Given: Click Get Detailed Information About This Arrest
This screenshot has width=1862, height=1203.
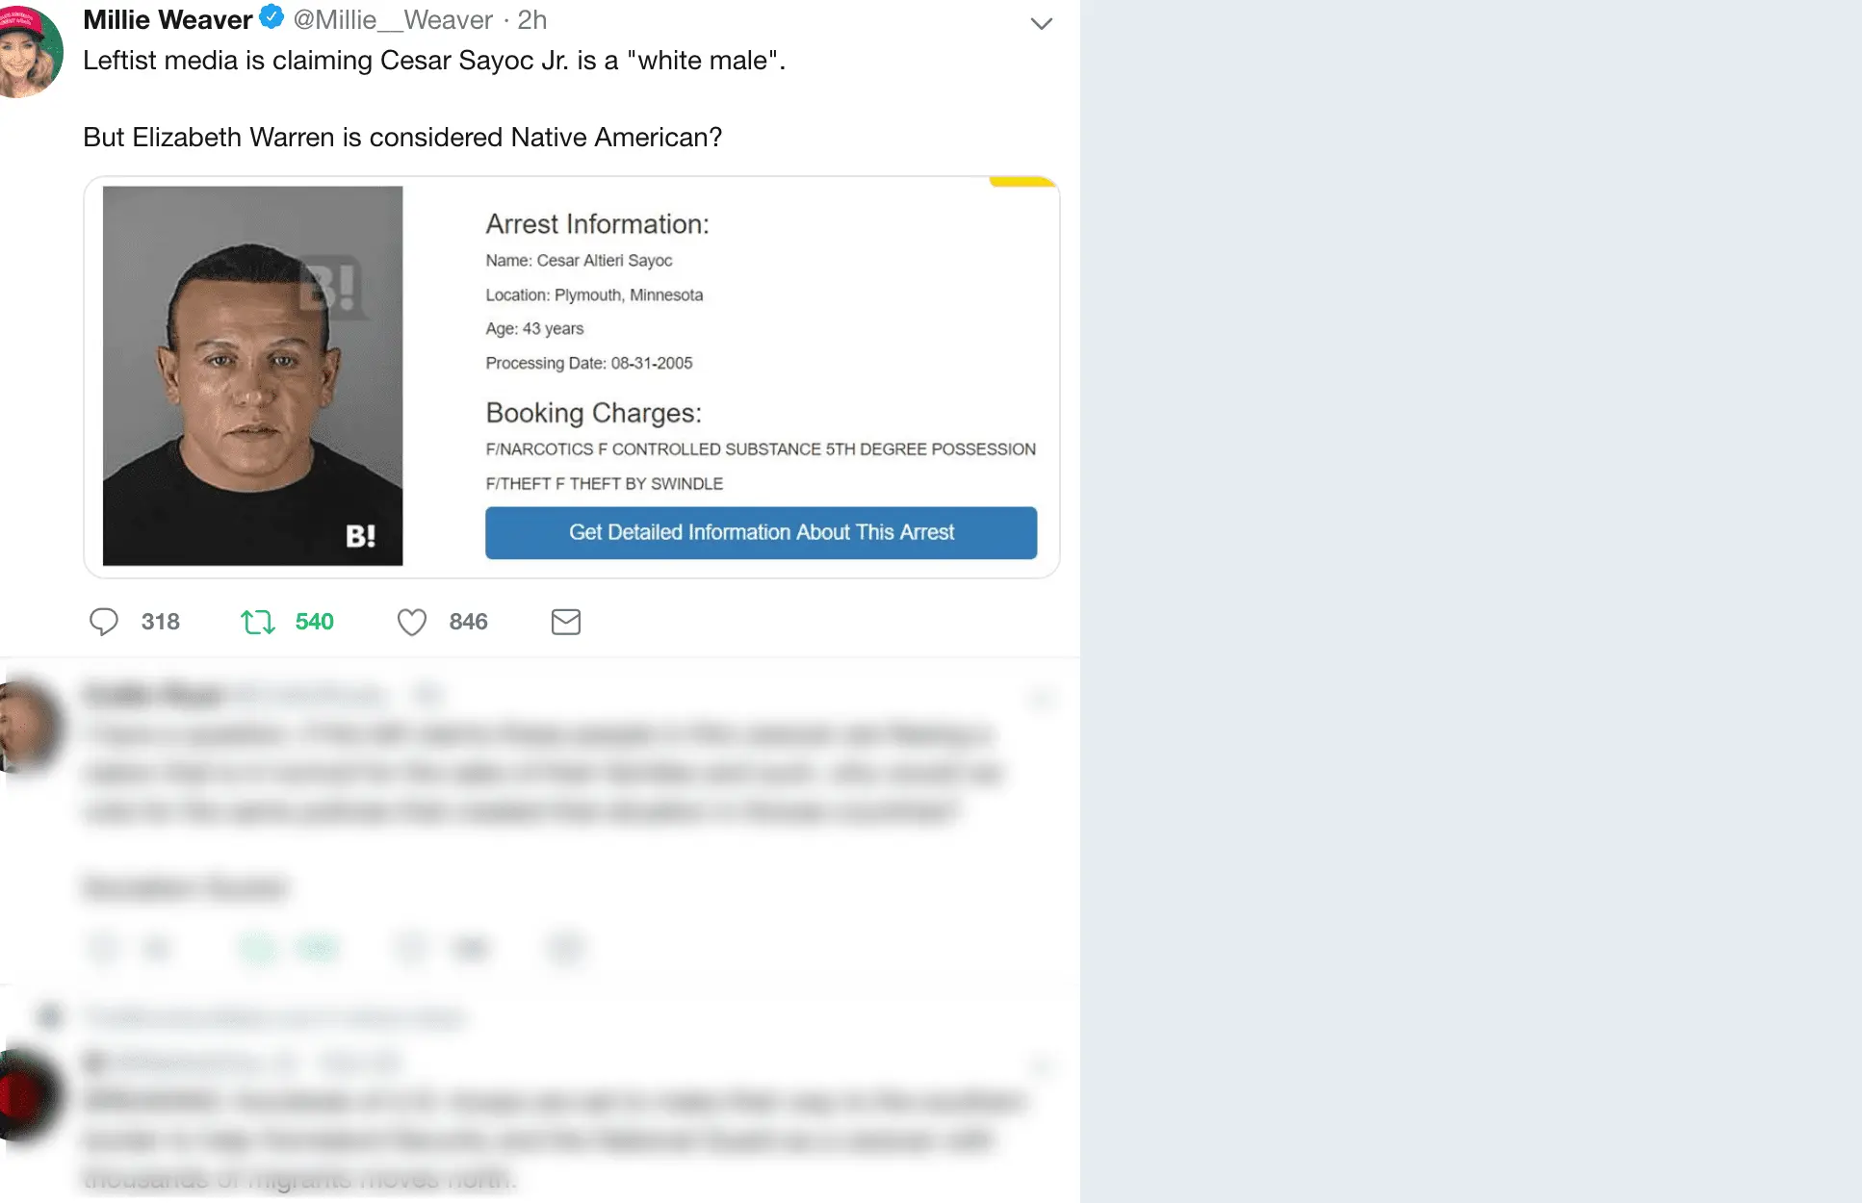Looking at the screenshot, I should 761,532.
